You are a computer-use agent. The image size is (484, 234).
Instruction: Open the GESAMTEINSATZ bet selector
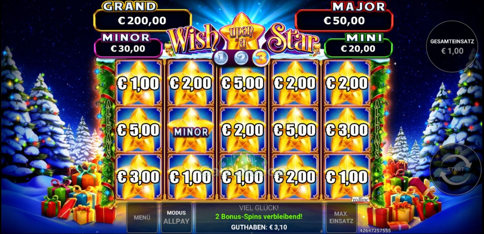pos(452,47)
